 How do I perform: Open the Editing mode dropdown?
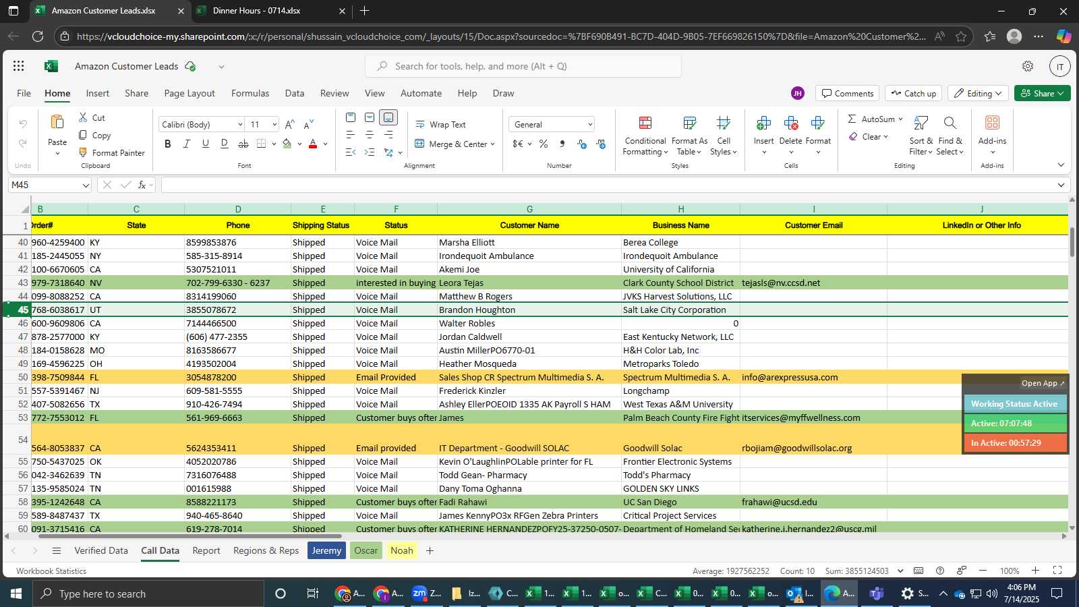point(978,93)
